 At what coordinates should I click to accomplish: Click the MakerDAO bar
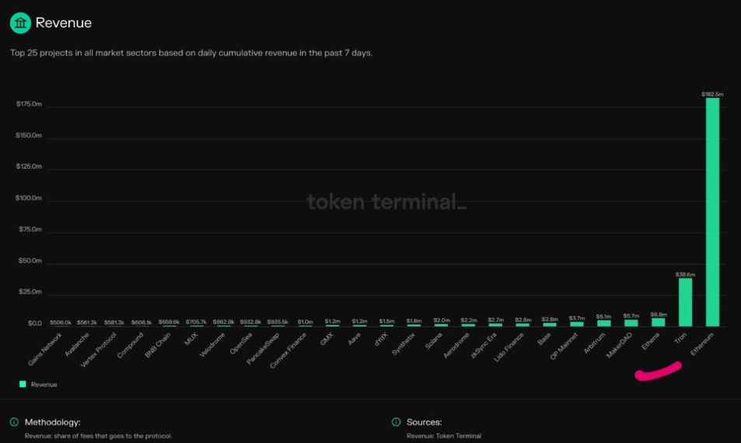coord(631,323)
